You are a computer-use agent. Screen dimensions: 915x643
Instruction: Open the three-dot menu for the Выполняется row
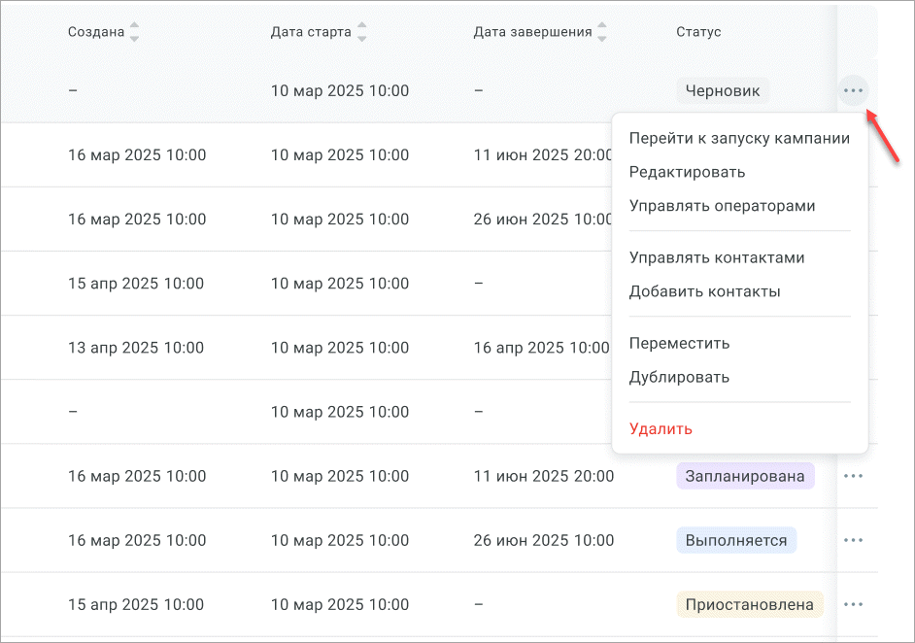[x=853, y=540]
